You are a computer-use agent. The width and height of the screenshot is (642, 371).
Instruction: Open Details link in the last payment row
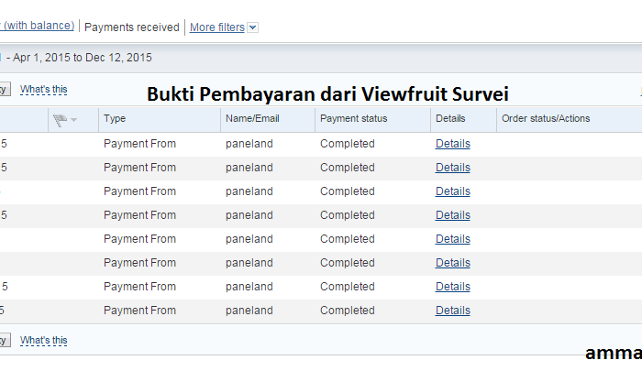click(453, 311)
